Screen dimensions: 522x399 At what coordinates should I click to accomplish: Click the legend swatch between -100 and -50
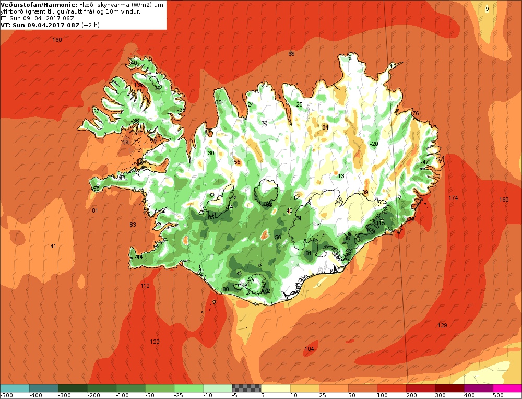point(130,389)
